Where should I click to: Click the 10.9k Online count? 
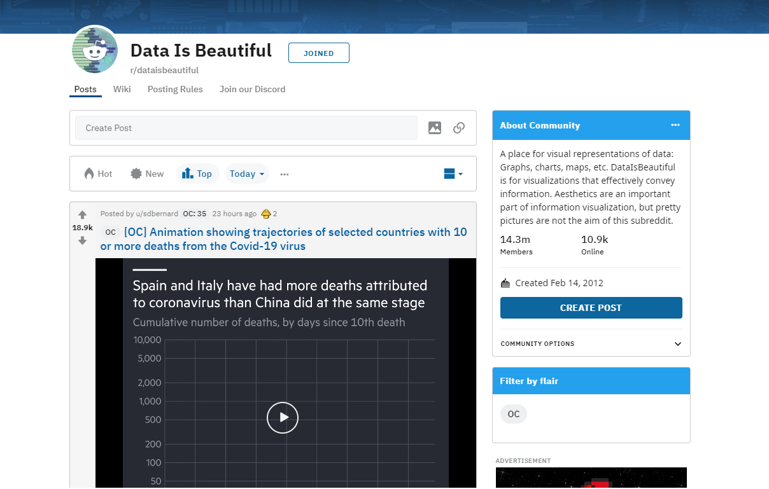pos(595,245)
